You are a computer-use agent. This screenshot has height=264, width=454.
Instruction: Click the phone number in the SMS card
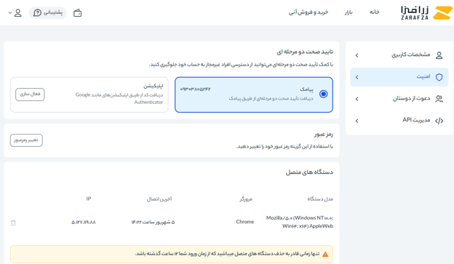tap(196, 89)
